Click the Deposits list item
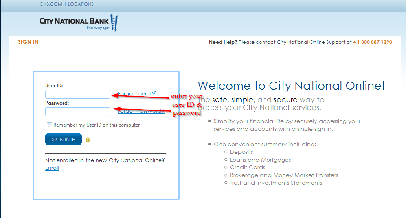The height and width of the screenshot is (218, 406). coord(241,152)
